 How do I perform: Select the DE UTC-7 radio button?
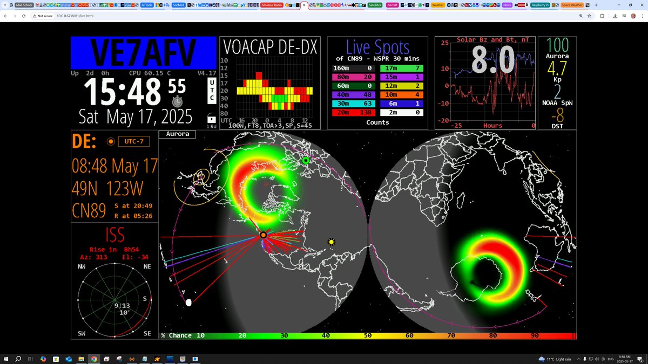coord(111,142)
